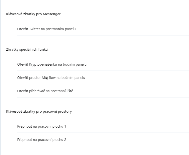Click blank space above the Messenger heading
This screenshot has height=155, width=189.
(x=94, y=6)
